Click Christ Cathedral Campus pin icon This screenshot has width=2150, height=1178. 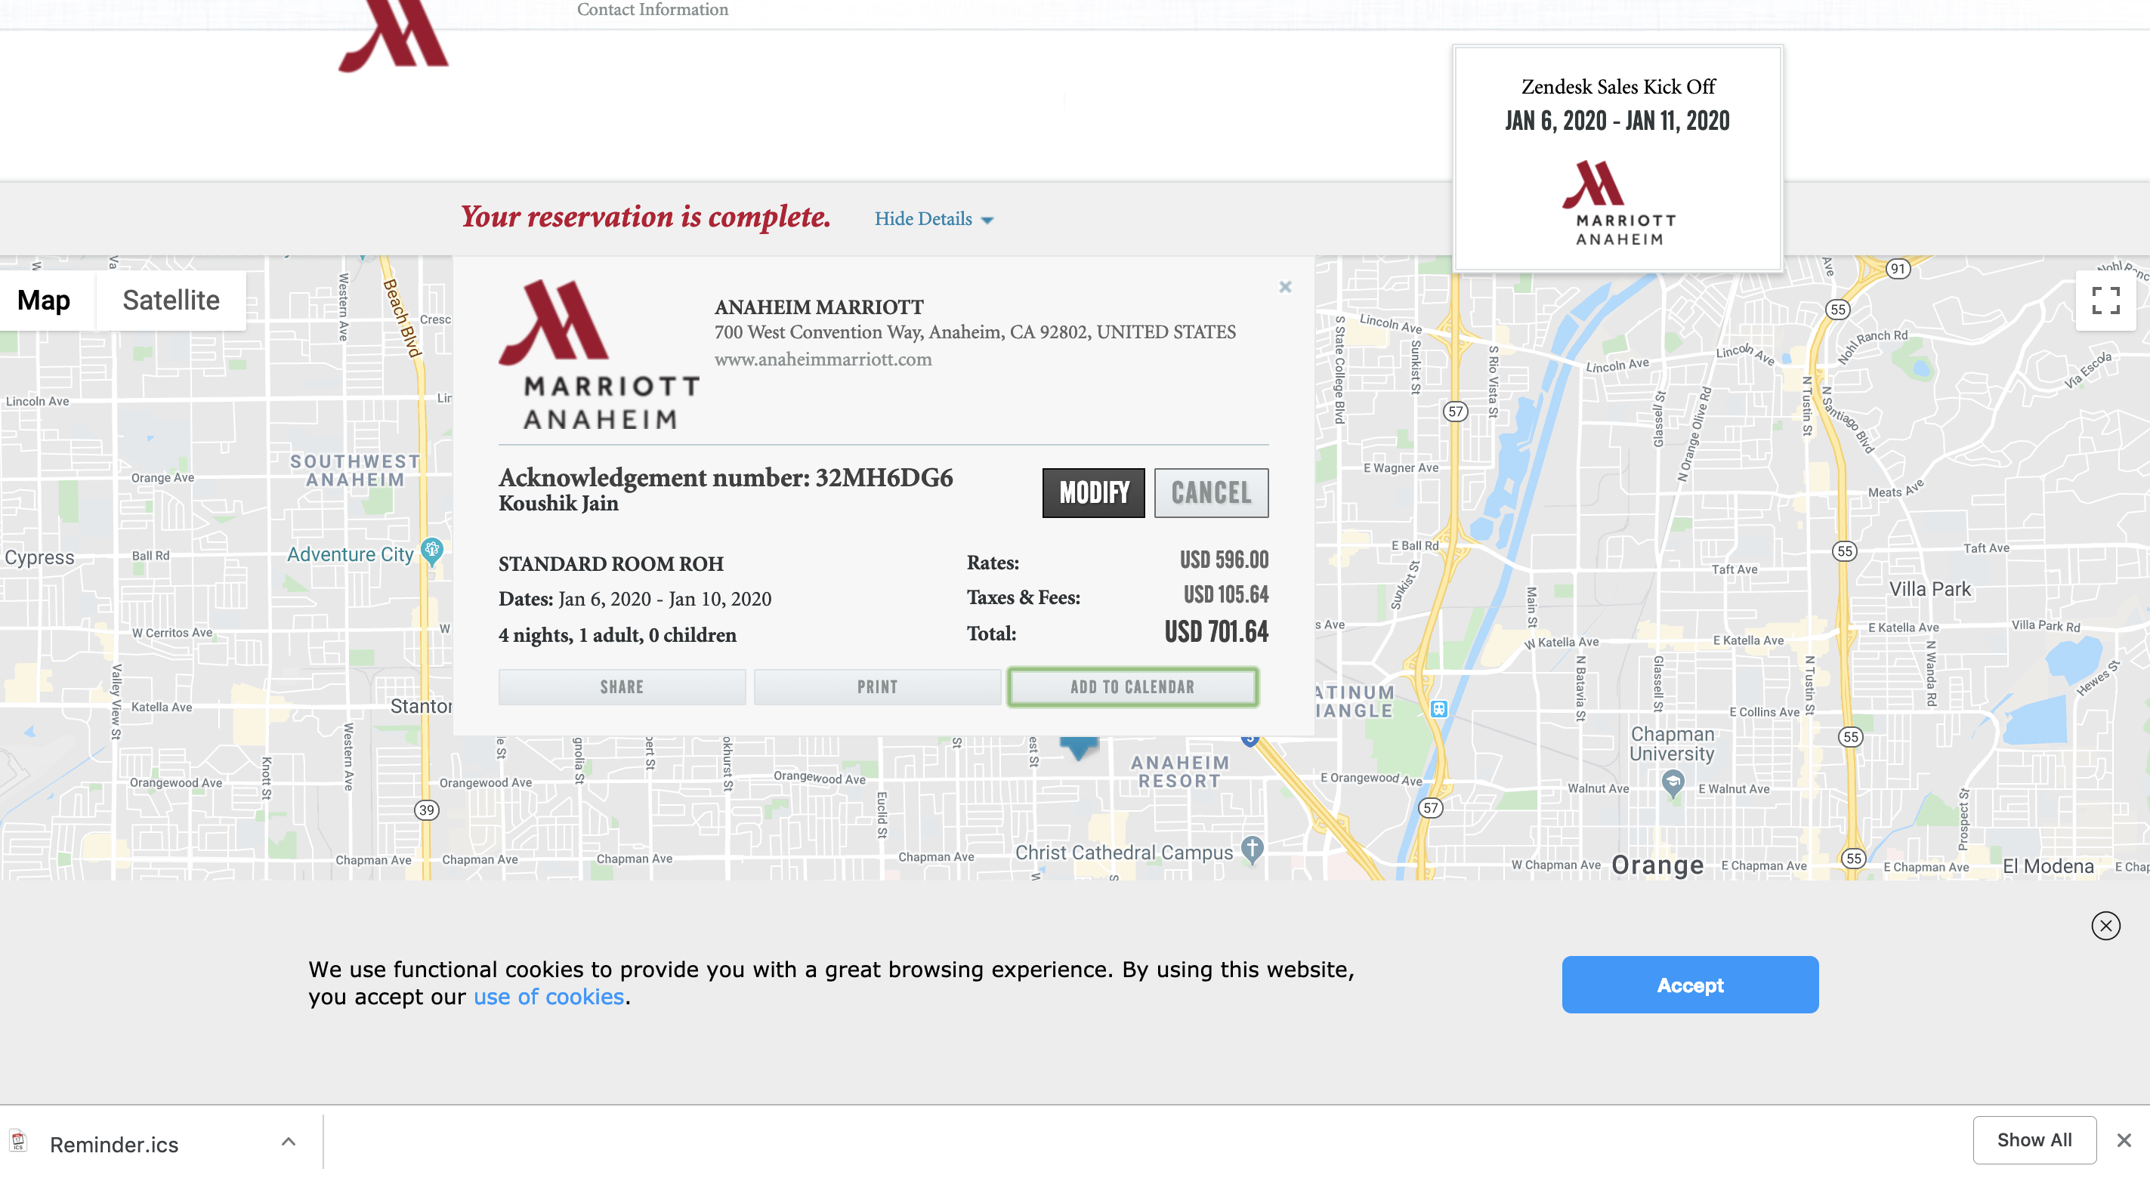[x=1251, y=850]
